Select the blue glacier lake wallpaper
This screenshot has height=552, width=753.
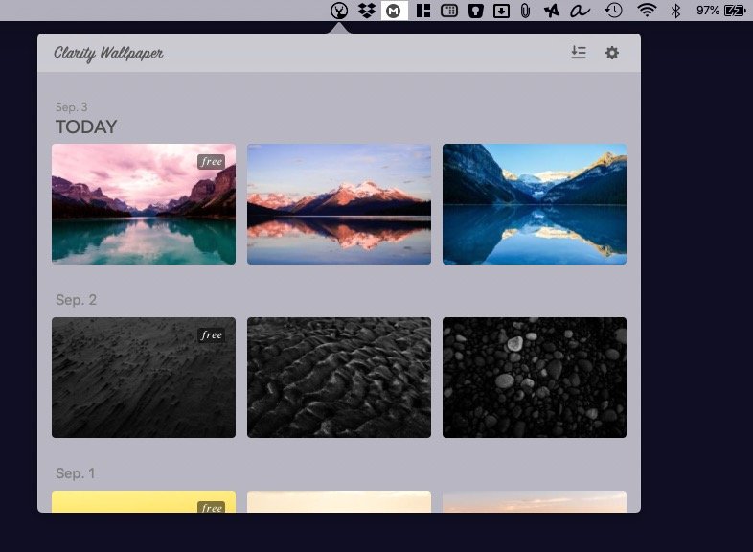535,204
